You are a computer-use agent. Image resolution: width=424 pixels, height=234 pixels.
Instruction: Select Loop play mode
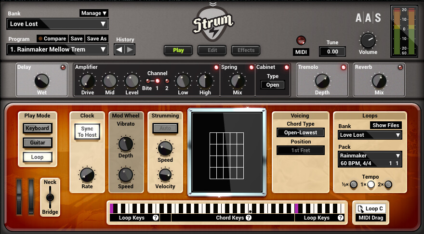coord(37,157)
